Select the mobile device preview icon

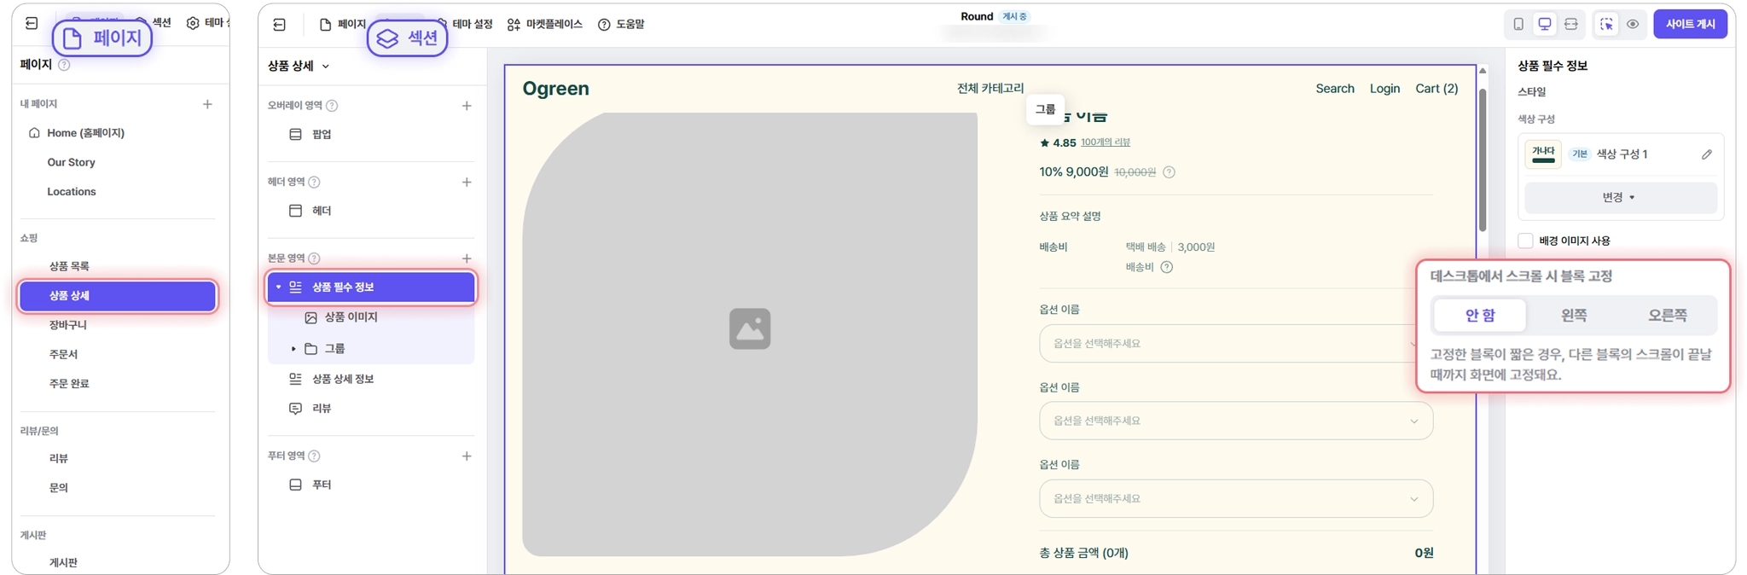pos(1518,24)
